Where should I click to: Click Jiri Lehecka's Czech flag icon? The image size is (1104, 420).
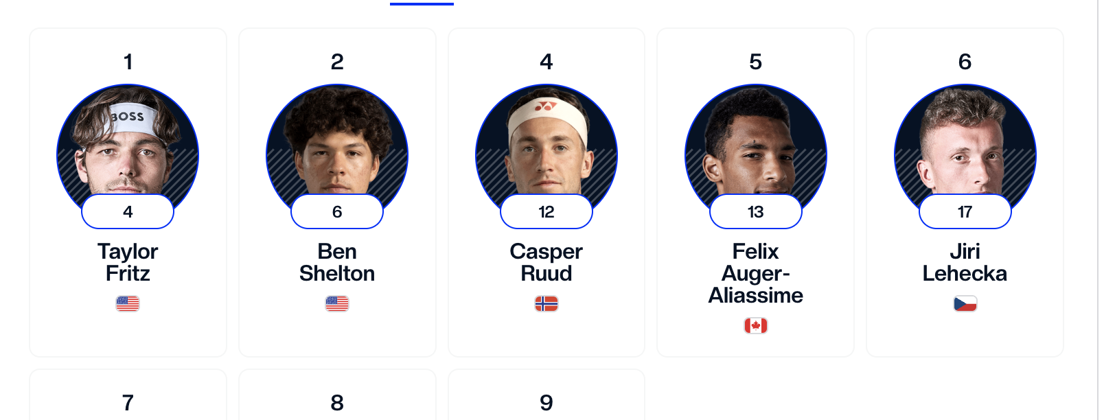pos(965,303)
